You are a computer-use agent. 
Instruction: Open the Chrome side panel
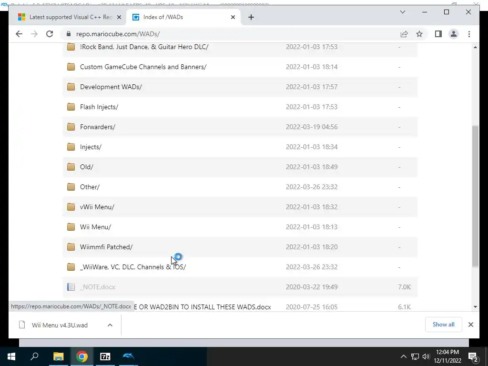point(438,34)
